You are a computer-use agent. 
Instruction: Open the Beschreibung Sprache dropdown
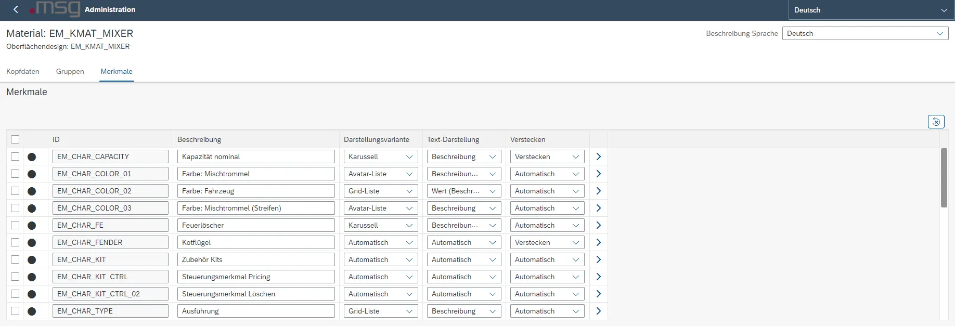point(864,33)
